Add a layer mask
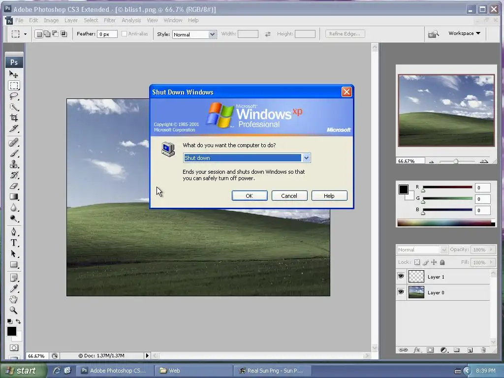The width and height of the screenshot is (504, 378). click(x=430, y=350)
